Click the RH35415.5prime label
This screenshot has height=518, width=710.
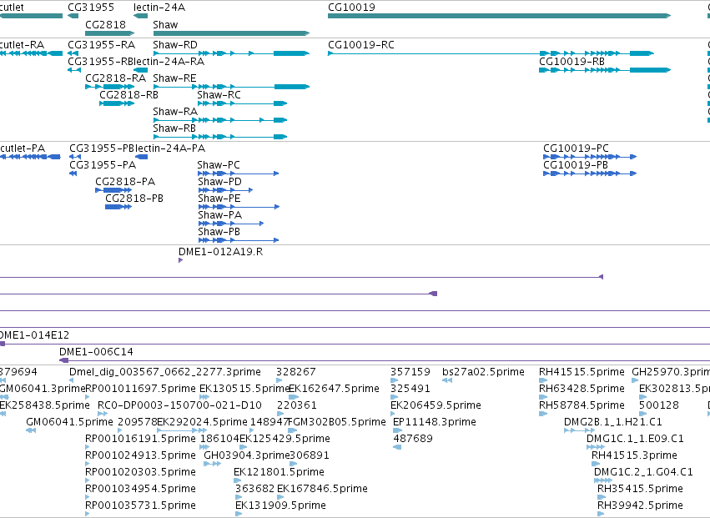[x=640, y=489]
